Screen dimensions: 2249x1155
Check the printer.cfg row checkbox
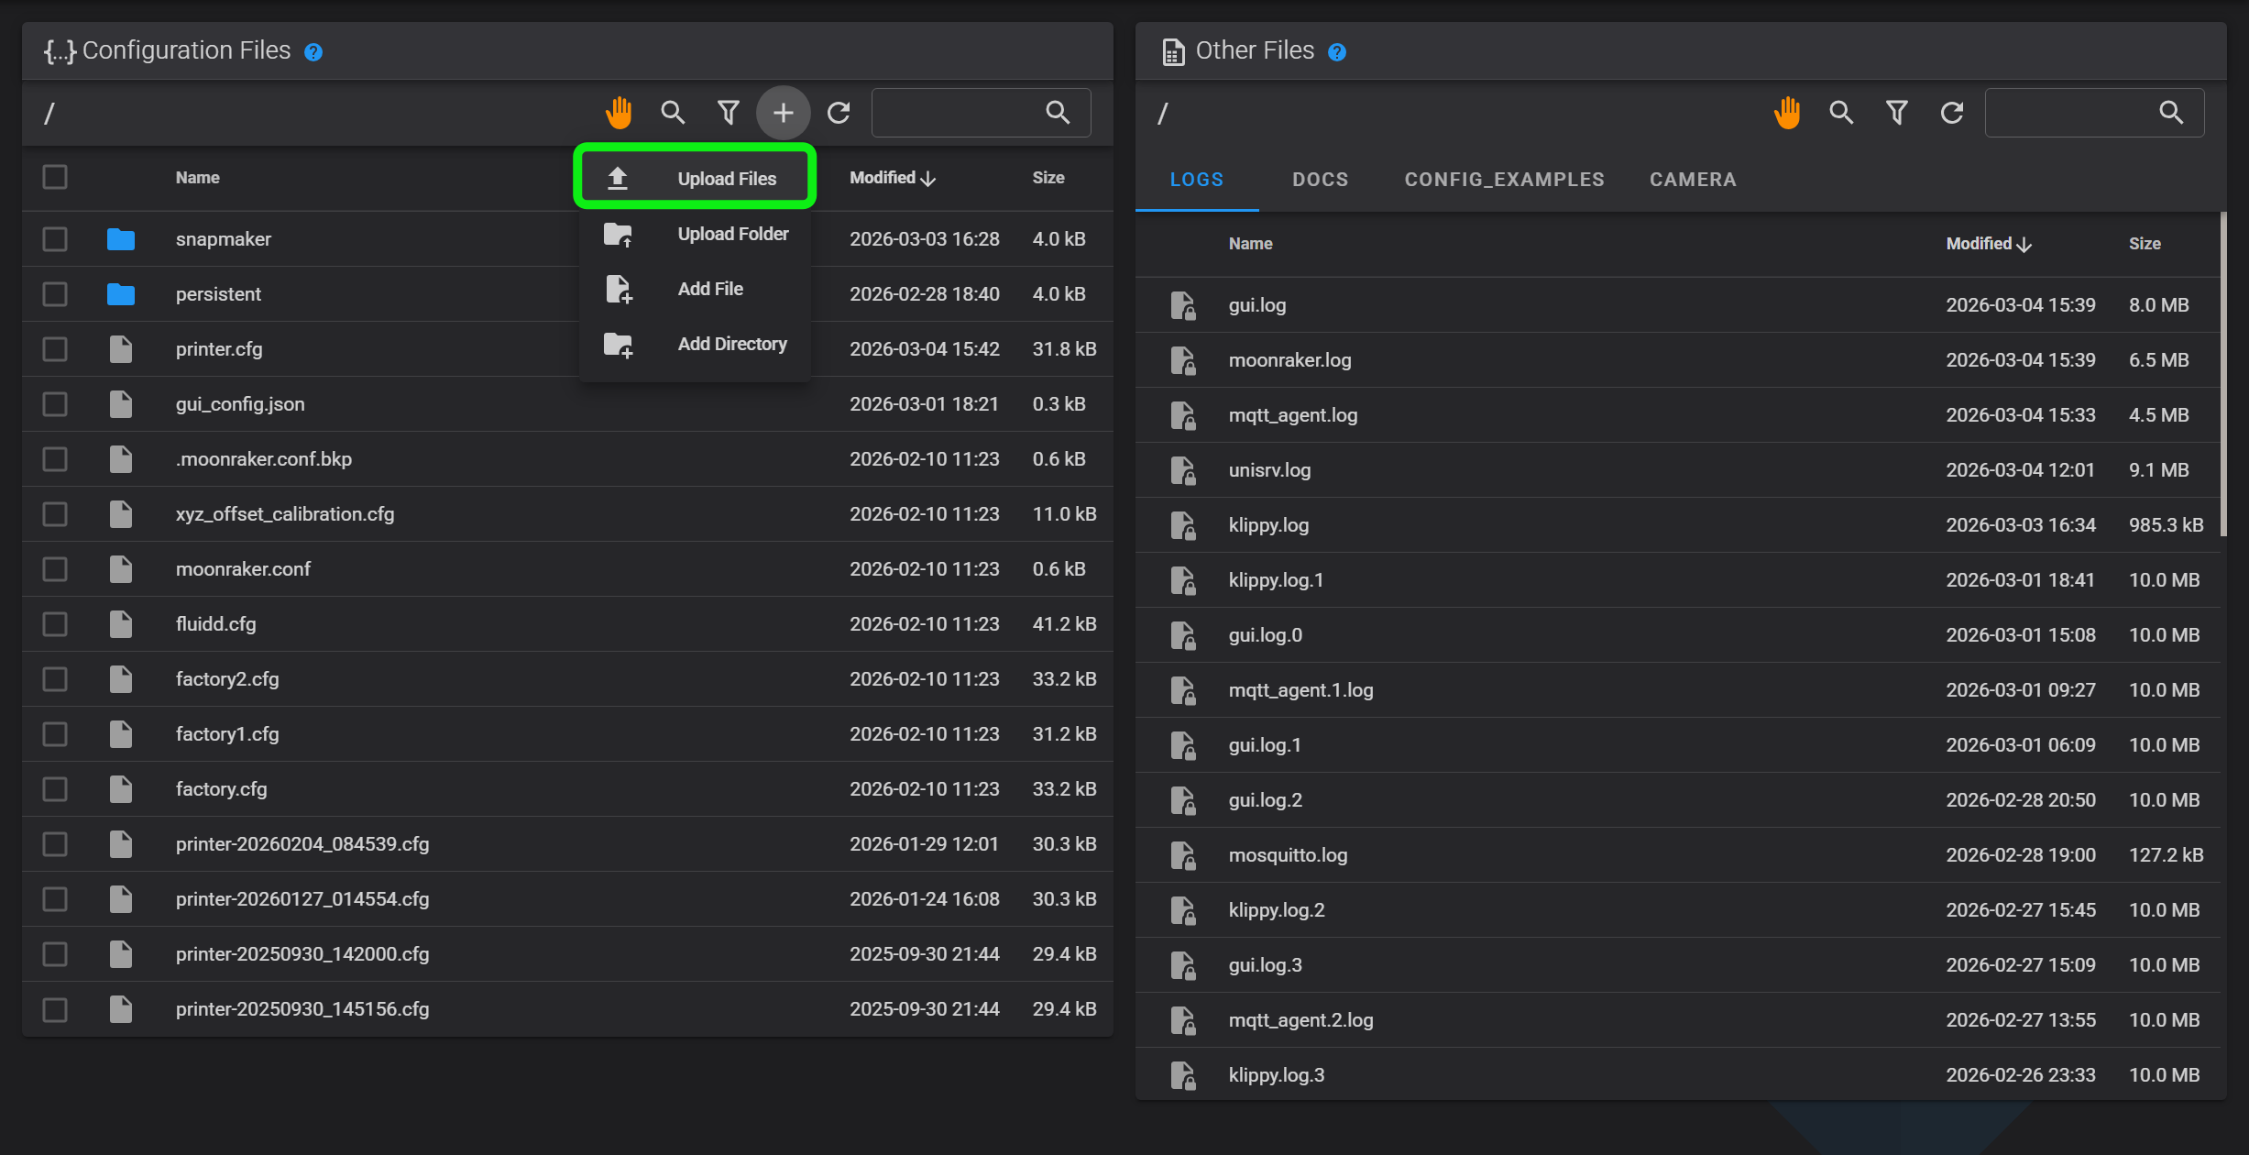(55, 349)
